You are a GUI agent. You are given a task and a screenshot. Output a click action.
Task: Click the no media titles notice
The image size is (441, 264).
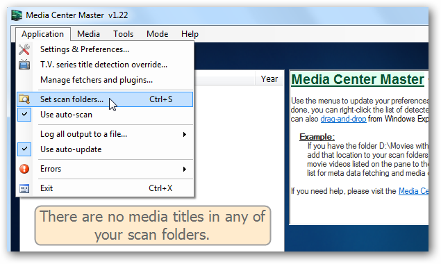[x=153, y=225]
